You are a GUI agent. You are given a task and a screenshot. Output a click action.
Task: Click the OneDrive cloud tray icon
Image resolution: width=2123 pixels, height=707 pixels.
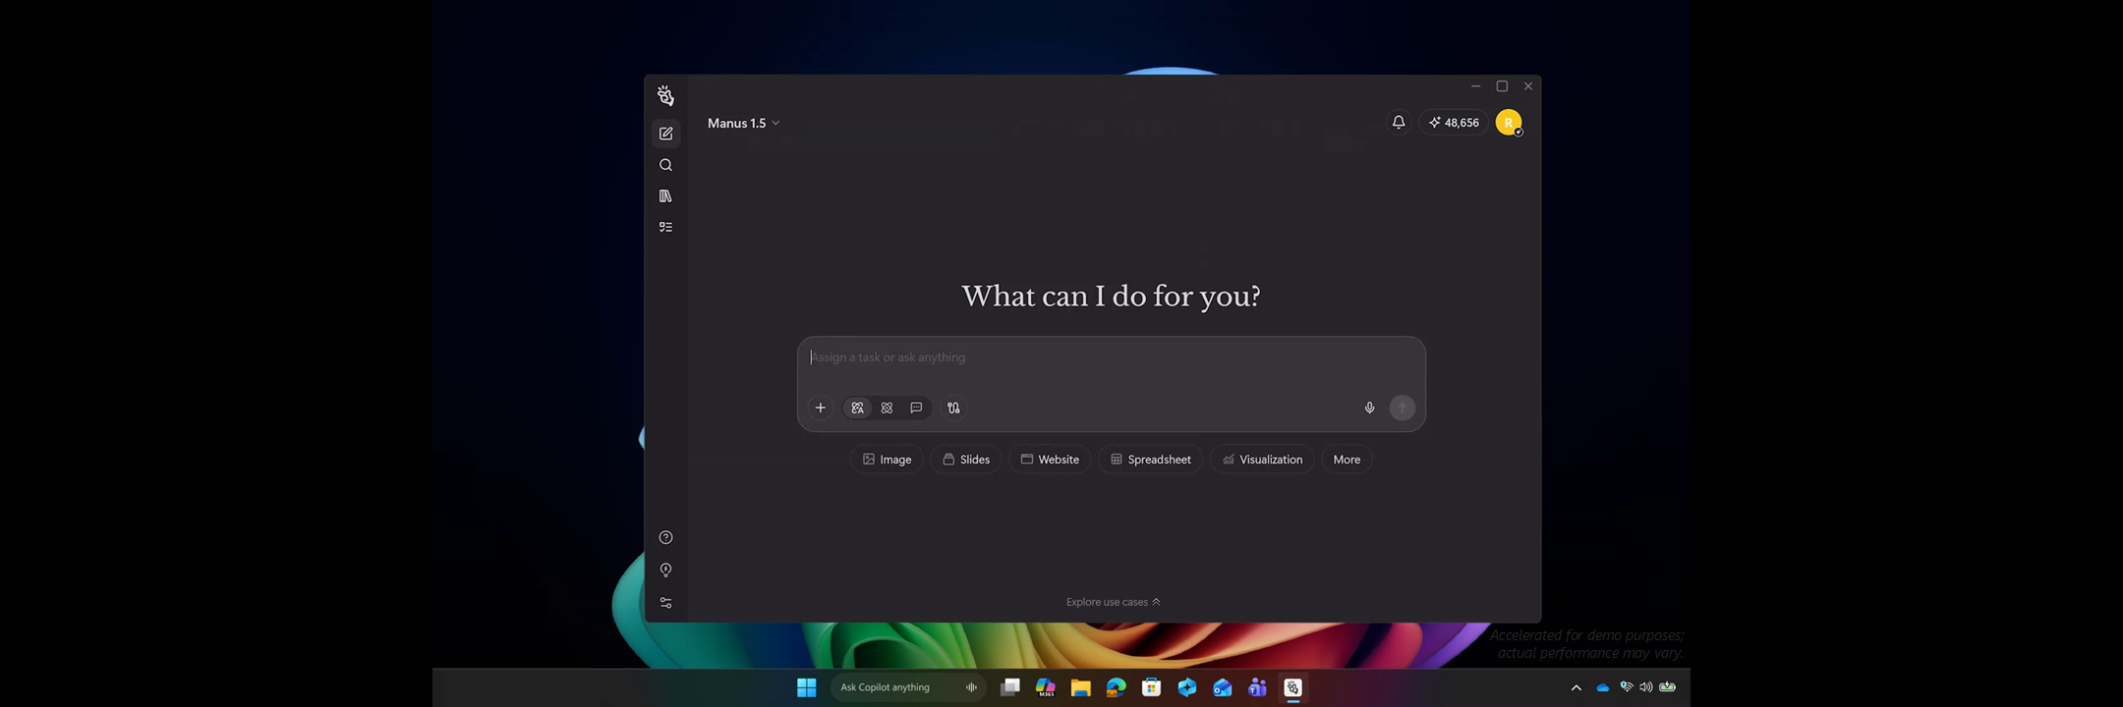(1603, 687)
